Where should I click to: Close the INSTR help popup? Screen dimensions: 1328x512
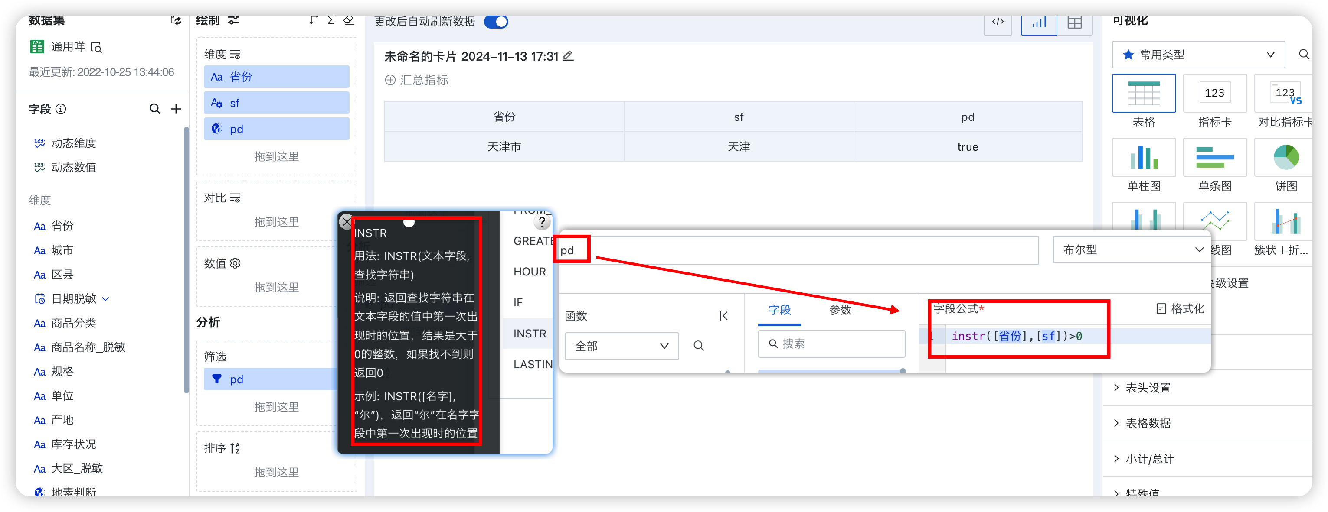click(x=347, y=222)
